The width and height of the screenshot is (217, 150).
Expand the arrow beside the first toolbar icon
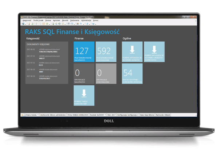tap(25, 24)
